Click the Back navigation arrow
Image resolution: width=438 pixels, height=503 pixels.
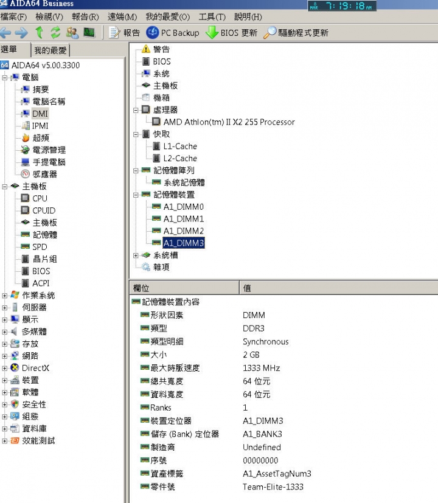(x=5, y=32)
